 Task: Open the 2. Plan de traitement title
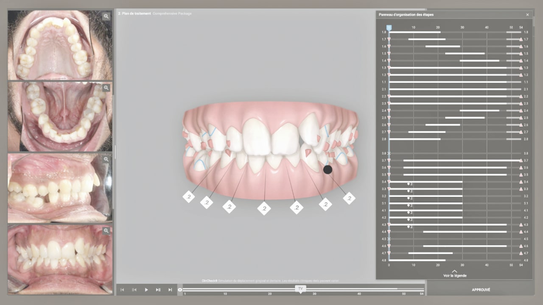pyautogui.click(x=134, y=14)
